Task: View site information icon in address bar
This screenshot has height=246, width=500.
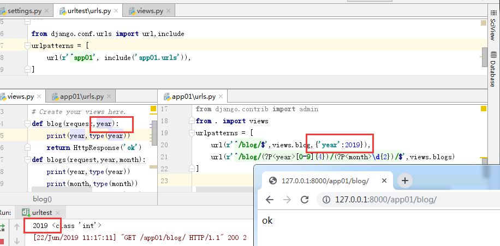Action: [x=326, y=200]
